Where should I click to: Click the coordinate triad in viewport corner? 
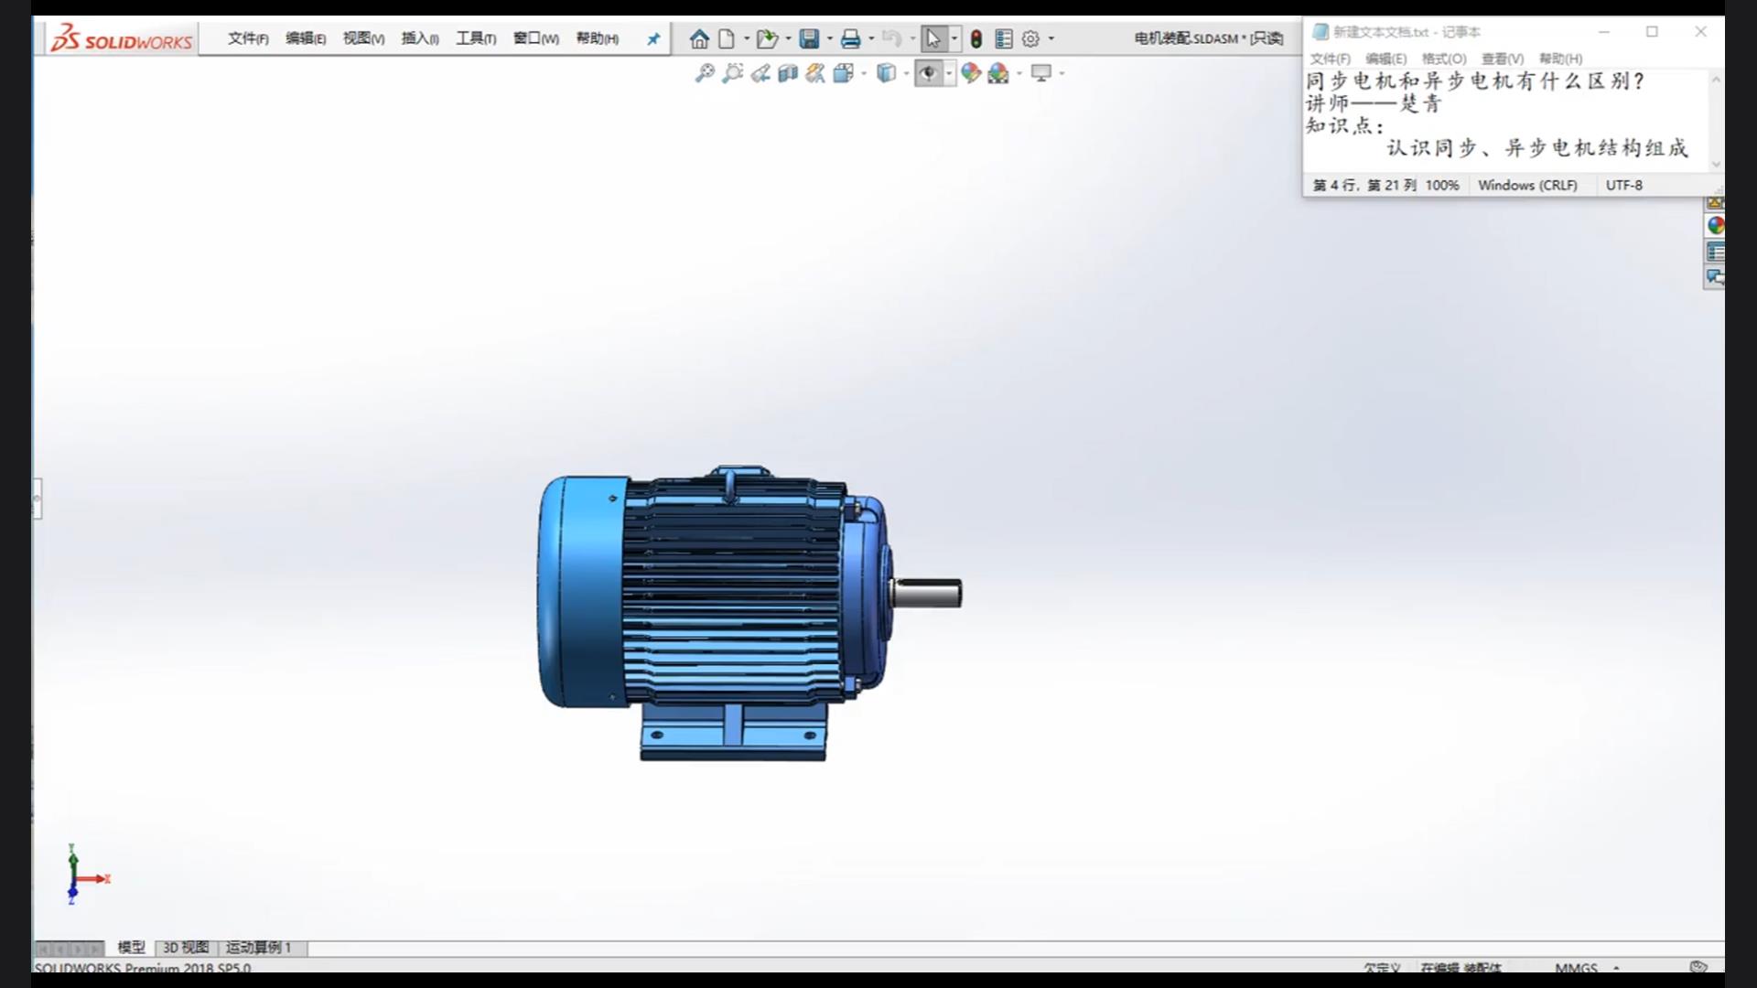(x=87, y=875)
